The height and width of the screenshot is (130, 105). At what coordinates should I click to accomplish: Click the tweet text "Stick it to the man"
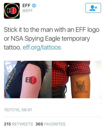click(28, 30)
